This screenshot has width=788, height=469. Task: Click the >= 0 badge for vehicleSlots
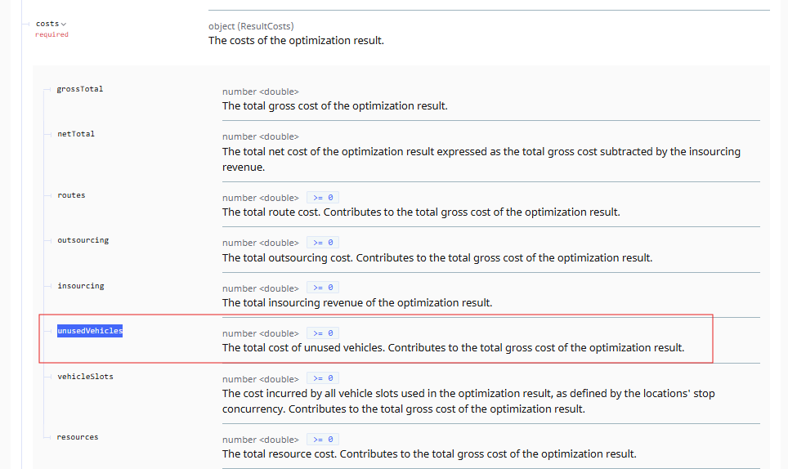point(322,379)
